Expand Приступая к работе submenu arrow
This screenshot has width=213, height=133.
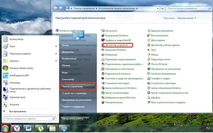click(x=56, y=53)
